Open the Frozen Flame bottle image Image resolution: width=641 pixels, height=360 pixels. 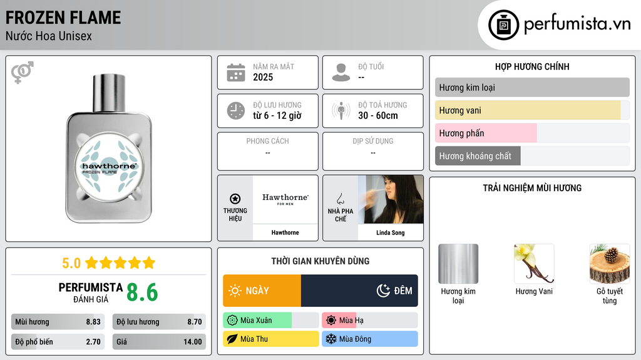pos(109,149)
